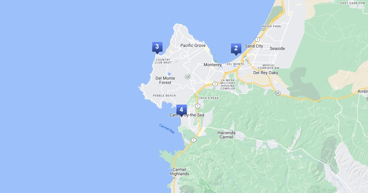Image resolution: width=368 pixels, height=193 pixels.
Task: Click the Jack's Peak label
Action: pos(209,98)
